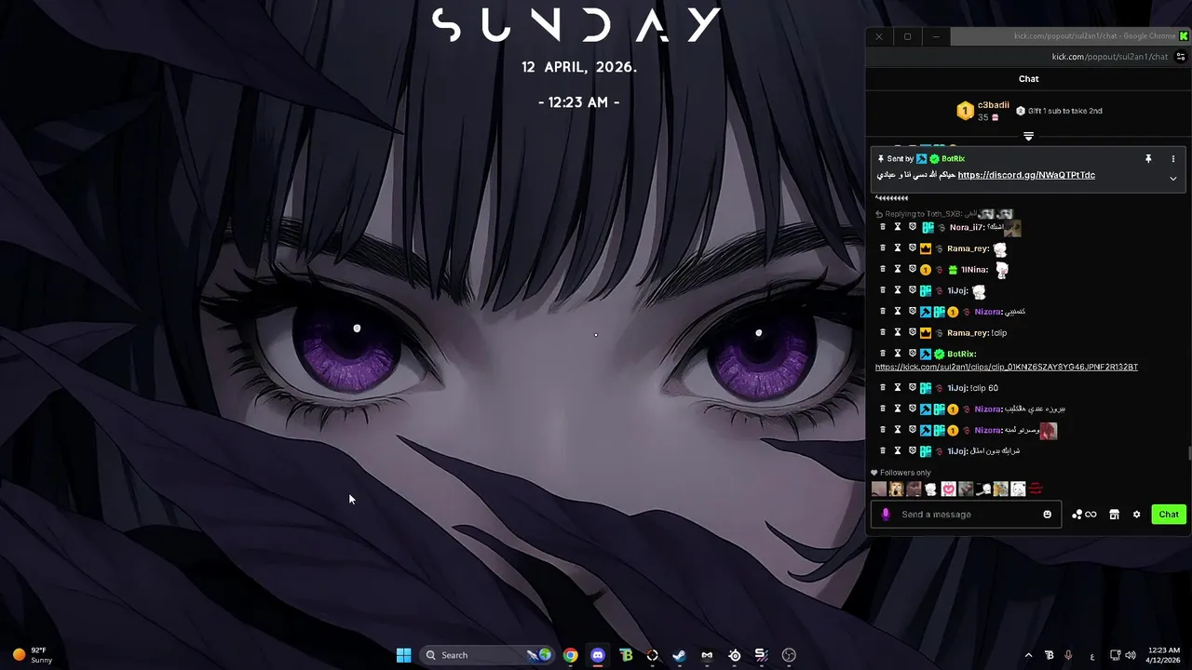Open the Windows Start menu

click(x=403, y=655)
